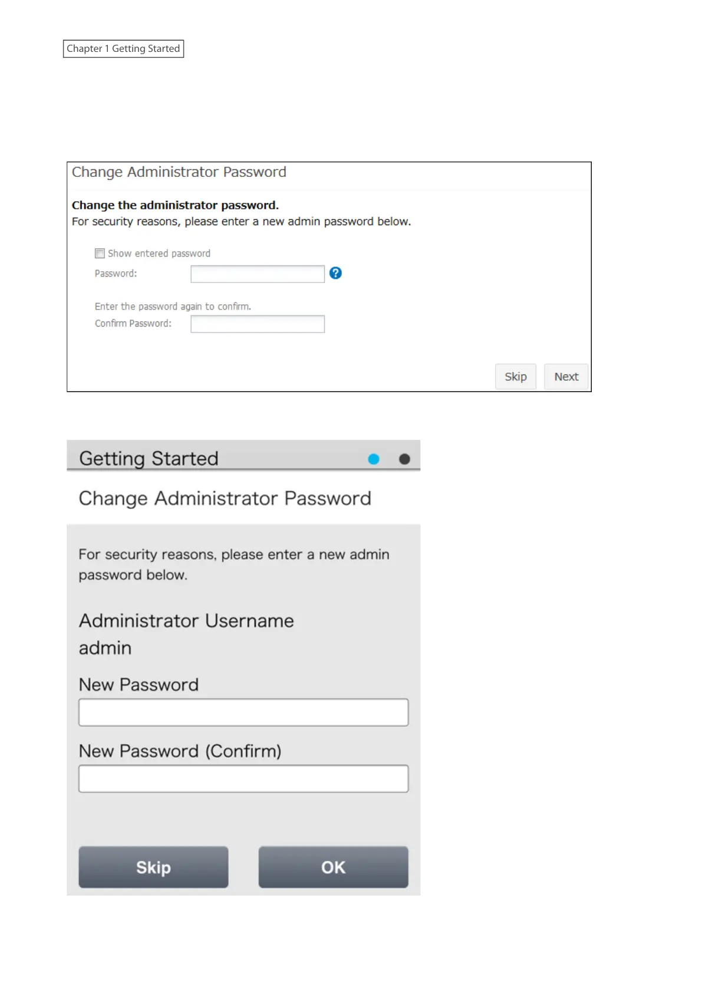Click the blue question mark help icon
This screenshot has height=993, width=702.
click(x=335, y=273)
